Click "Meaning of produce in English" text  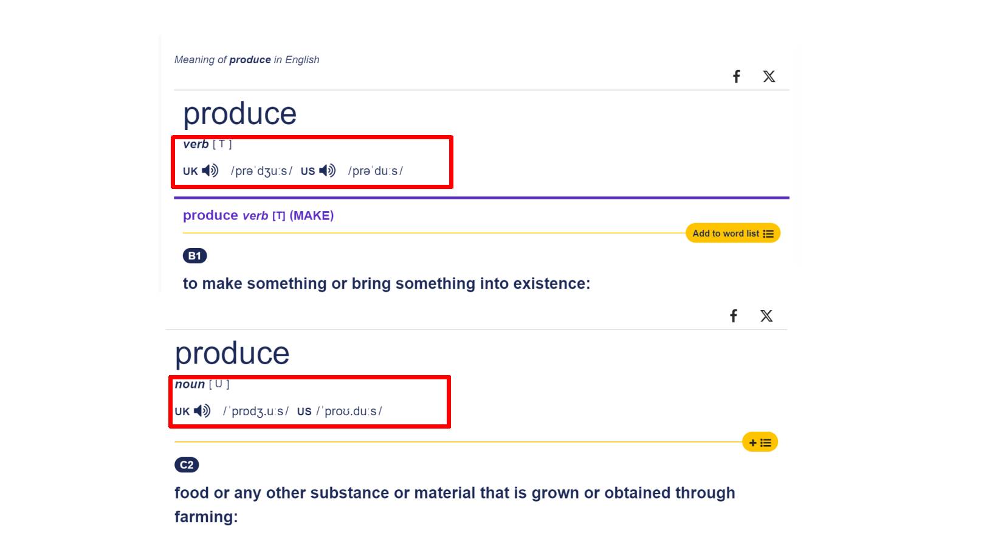pyautogui.click(x=246, y=60)
